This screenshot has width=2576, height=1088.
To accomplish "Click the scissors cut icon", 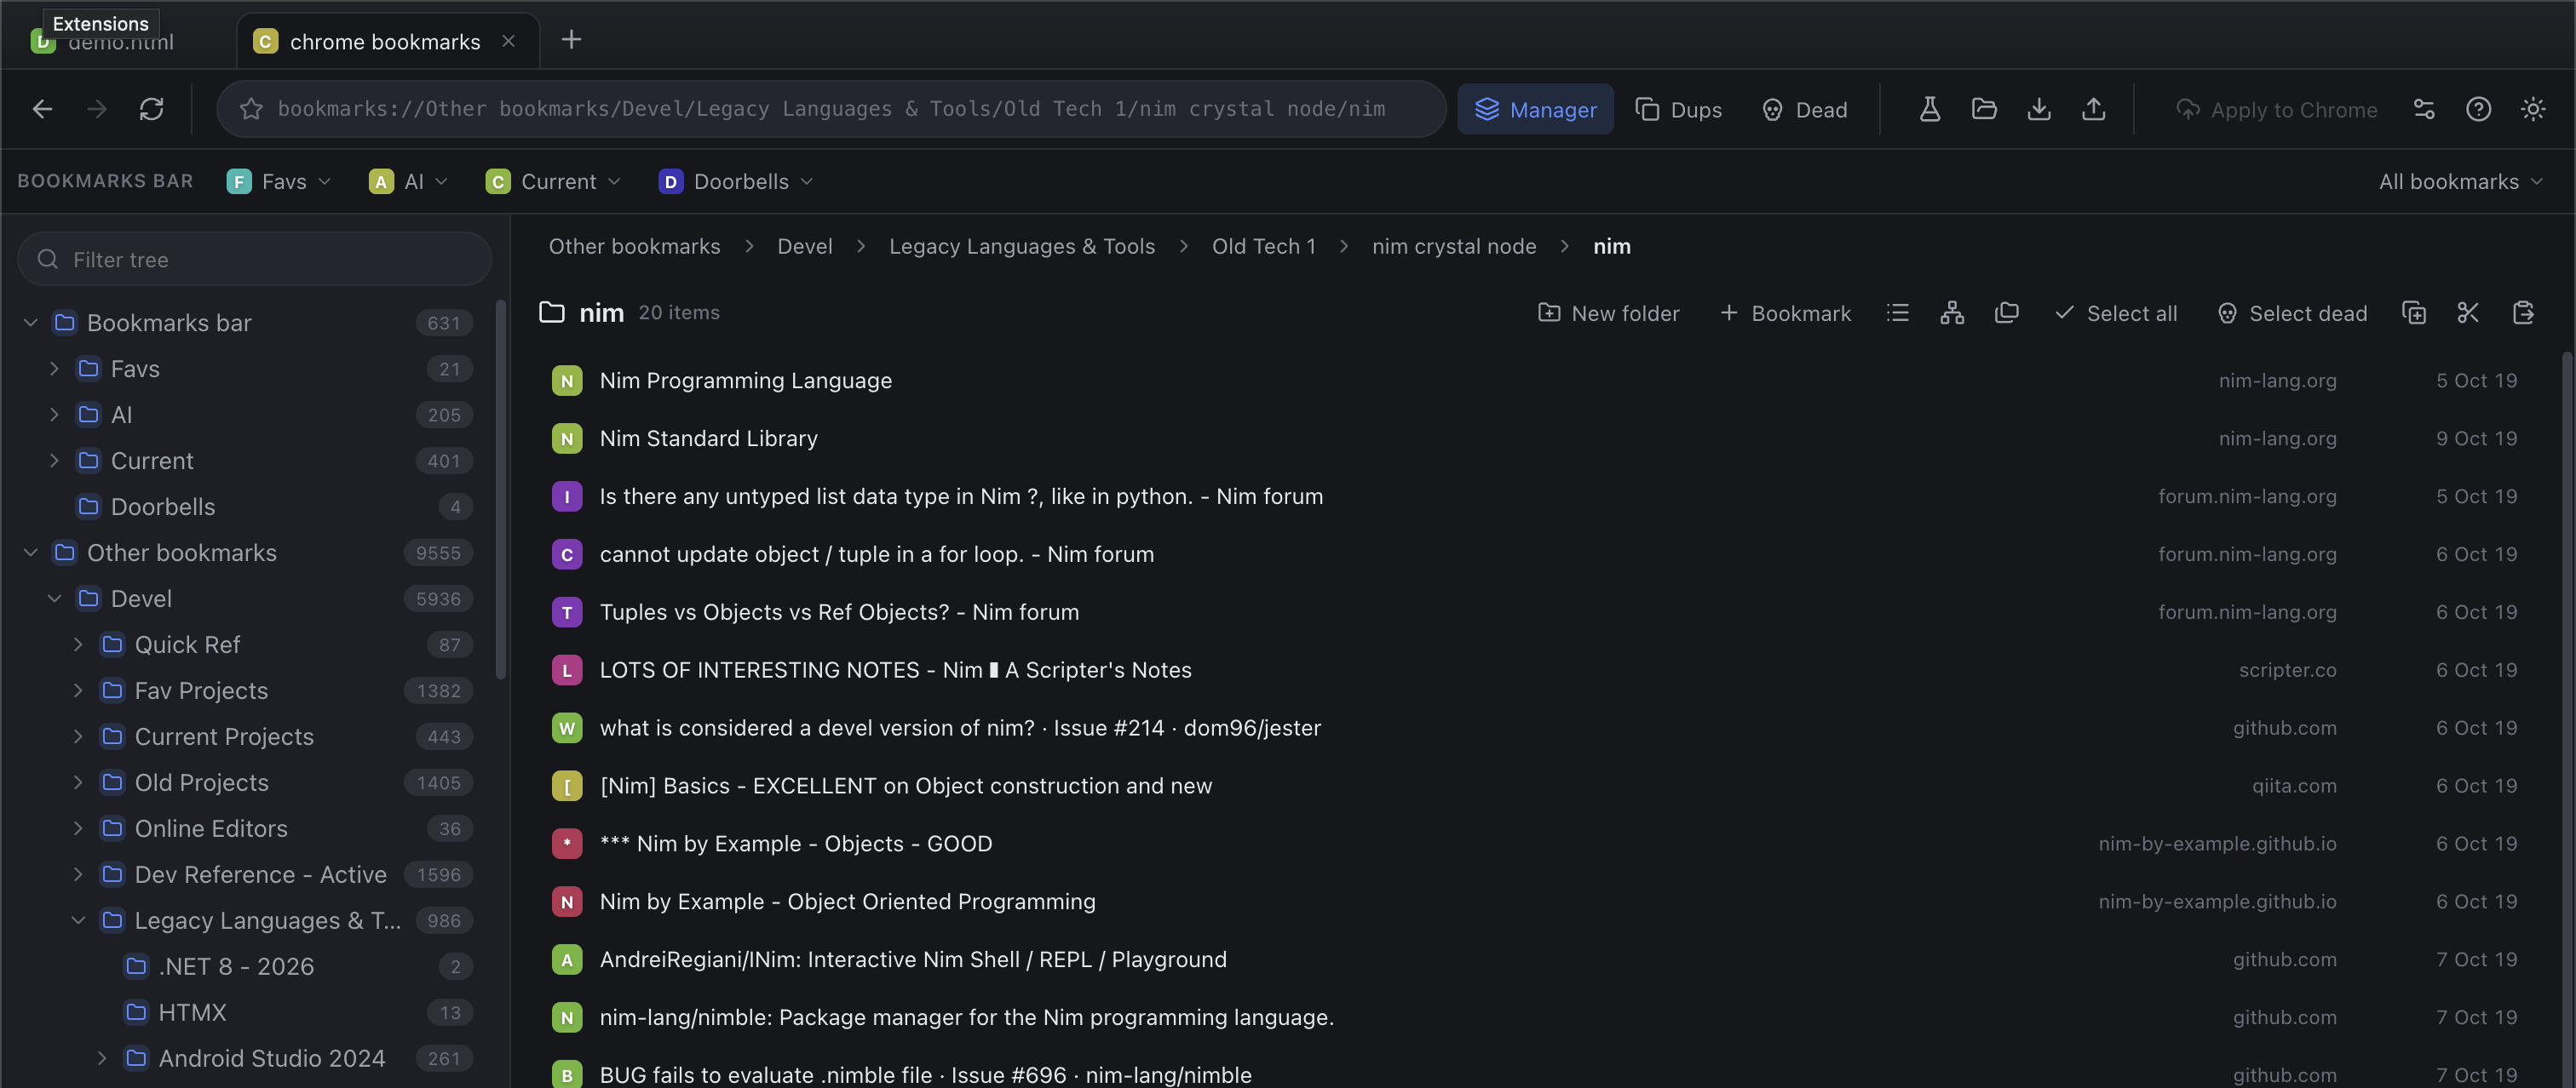I will 2468,312.
